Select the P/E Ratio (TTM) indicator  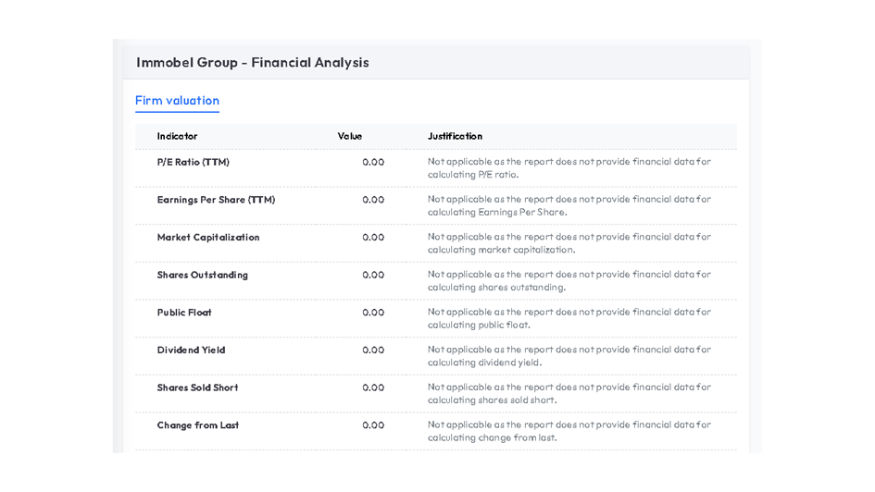(x=193, y=162)
